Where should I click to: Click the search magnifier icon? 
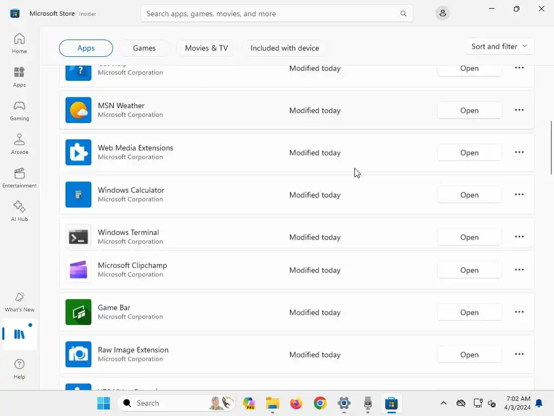[x=403, y=14]
